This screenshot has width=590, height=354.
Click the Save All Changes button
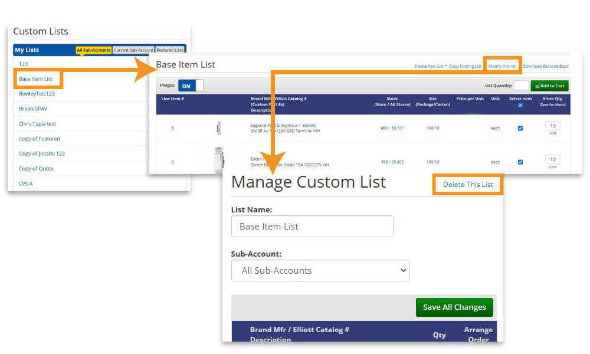coord(454,307)
